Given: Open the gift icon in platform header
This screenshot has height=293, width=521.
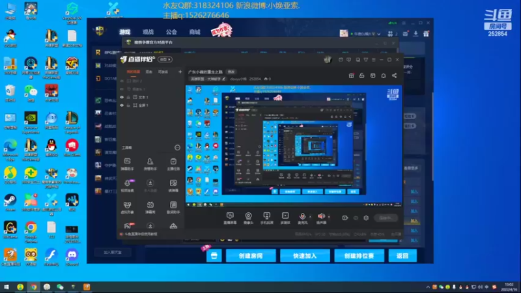Looking at the screenshot, I should 427,34.
